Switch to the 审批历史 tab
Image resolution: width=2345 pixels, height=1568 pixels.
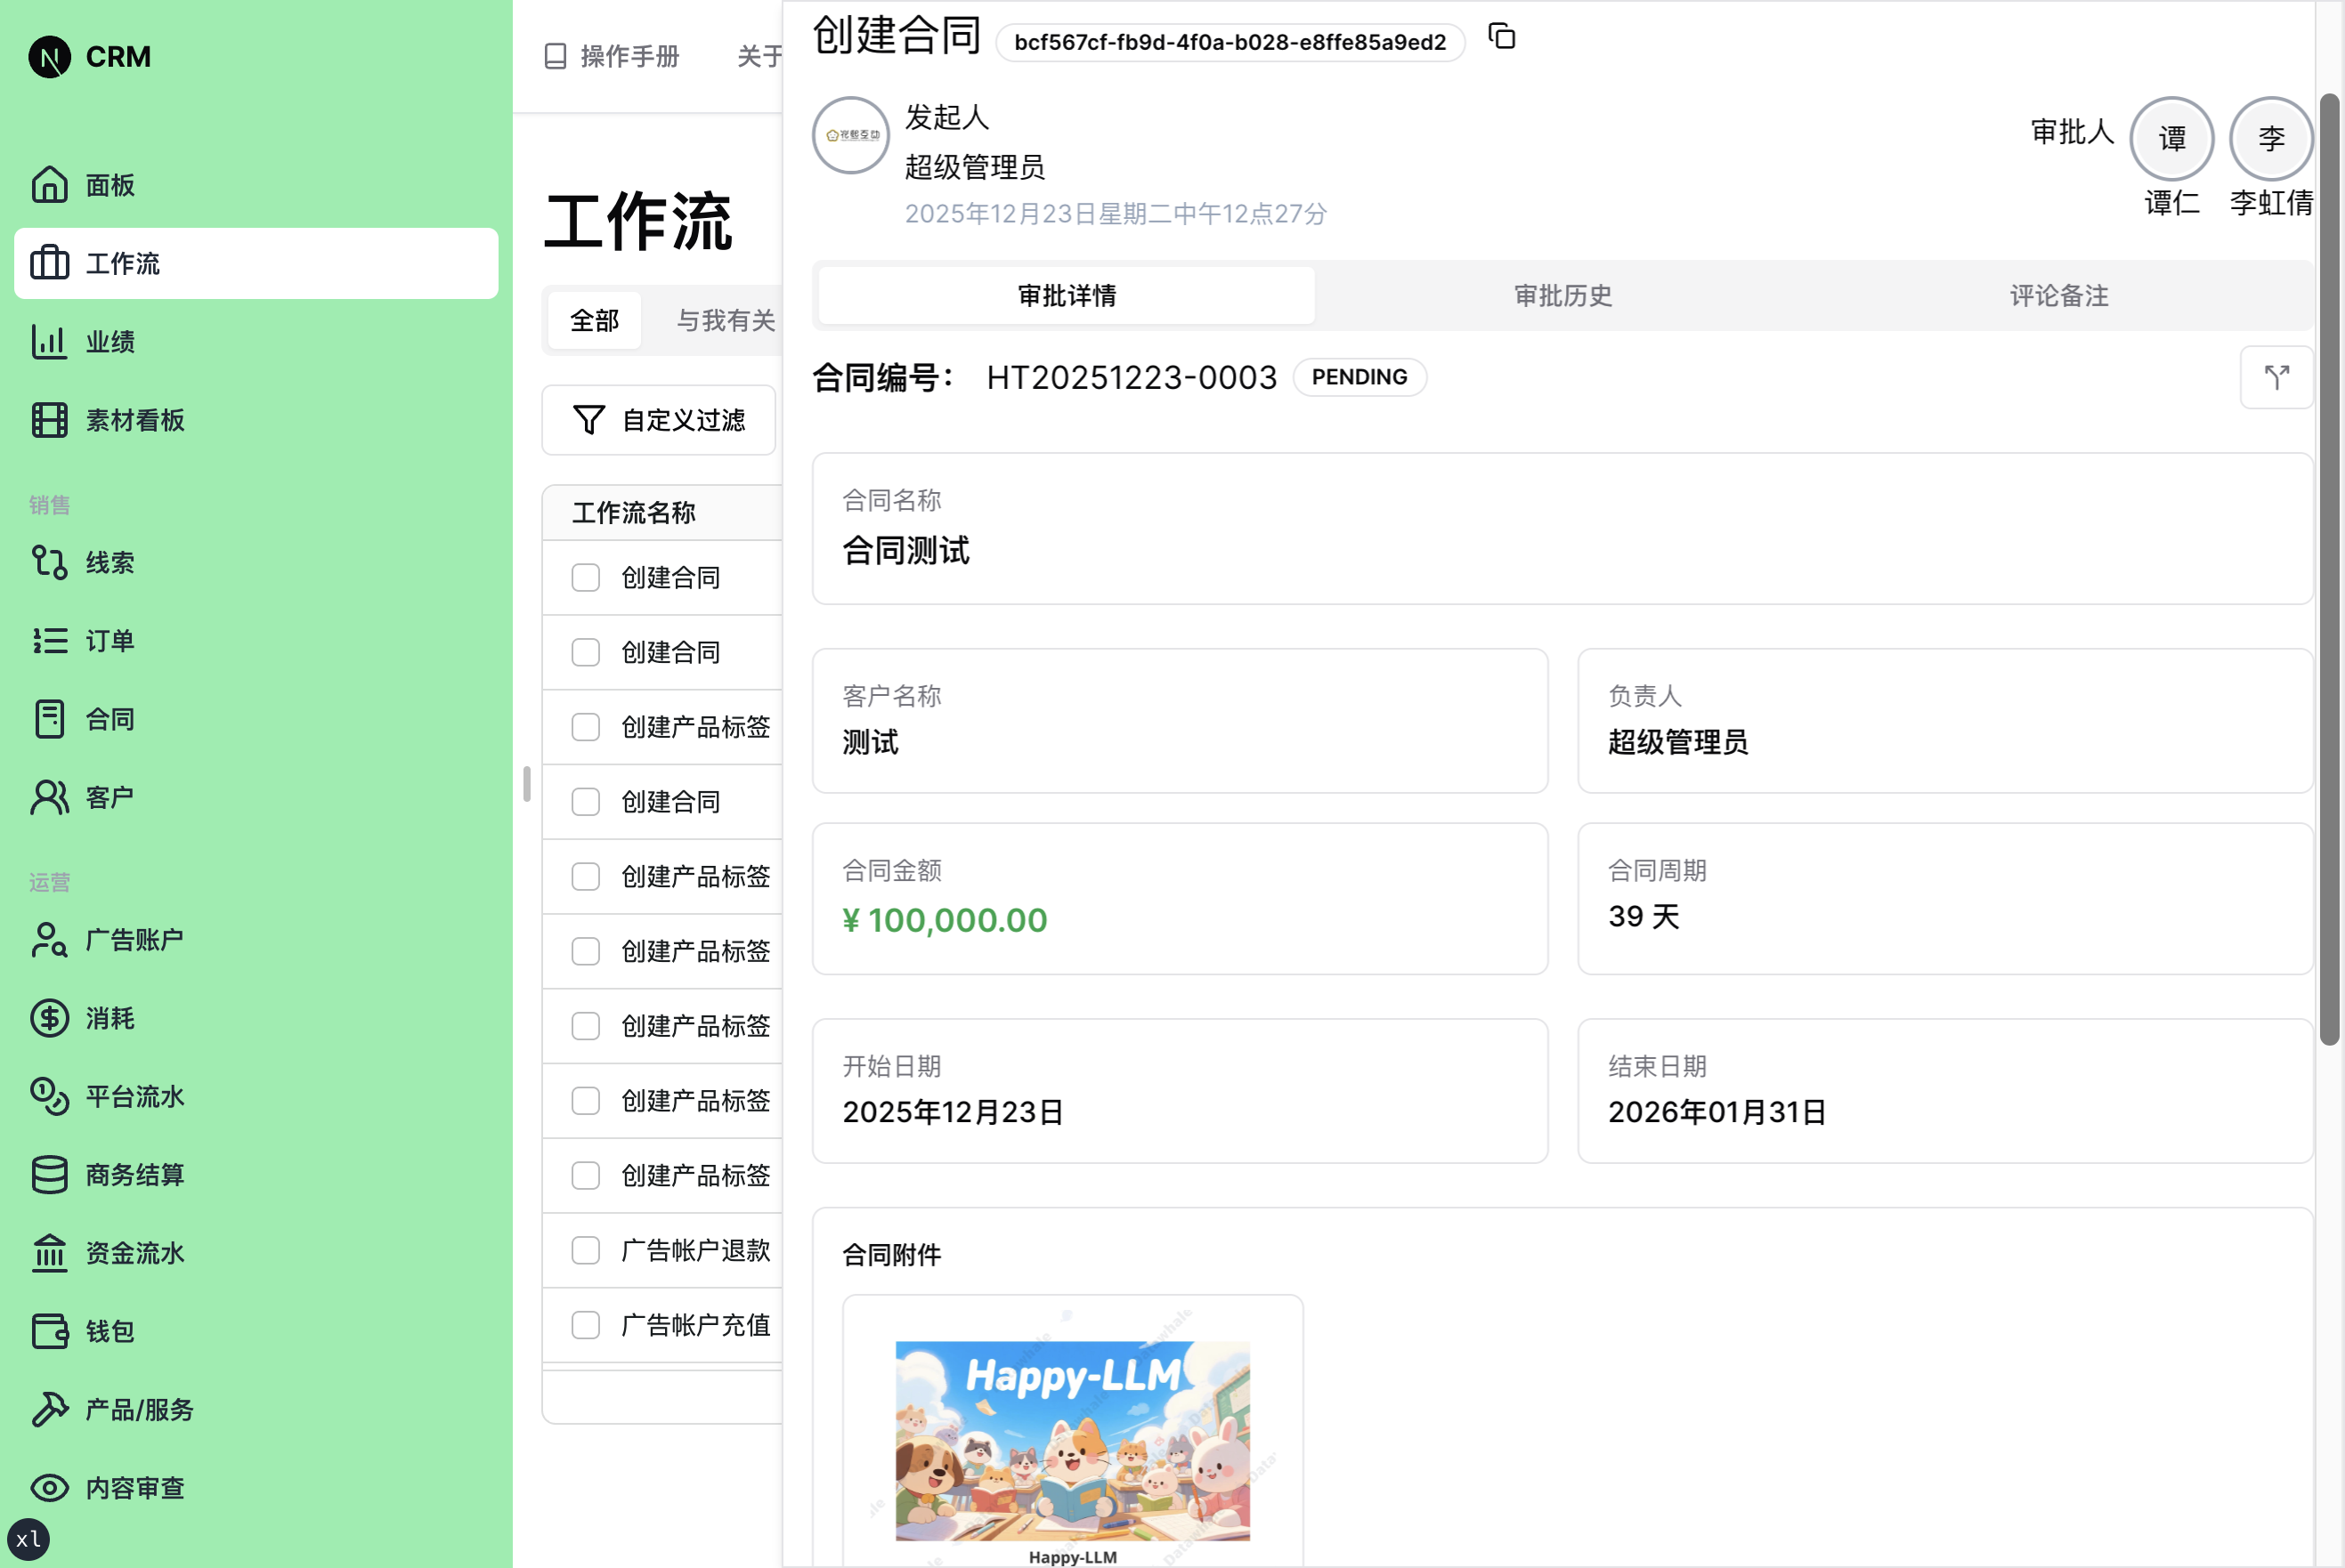pos(1562,295)
